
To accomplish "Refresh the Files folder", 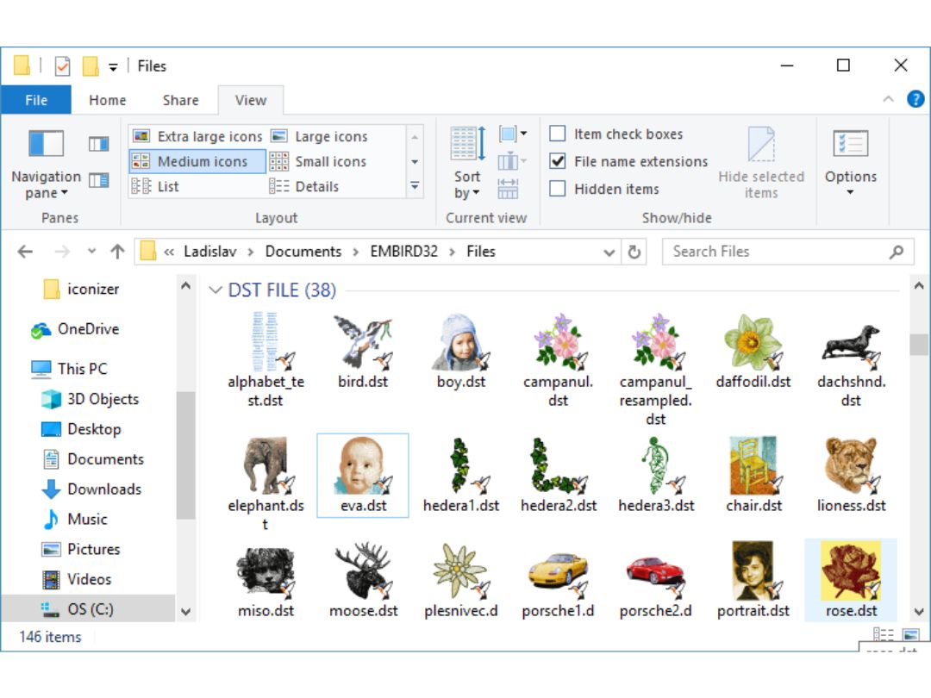I will (x=634, y=252).
